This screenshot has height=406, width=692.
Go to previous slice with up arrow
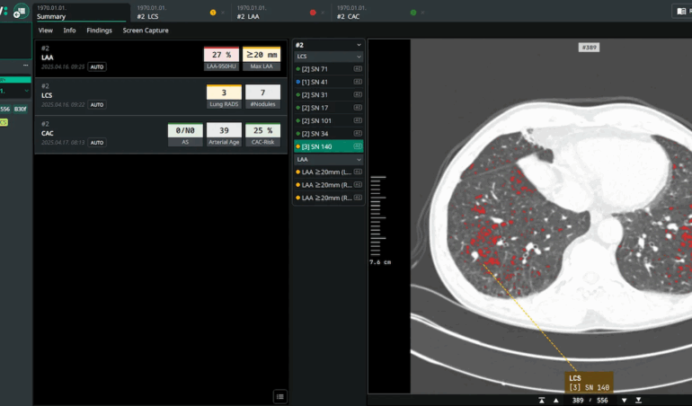(x=558, y=400)
